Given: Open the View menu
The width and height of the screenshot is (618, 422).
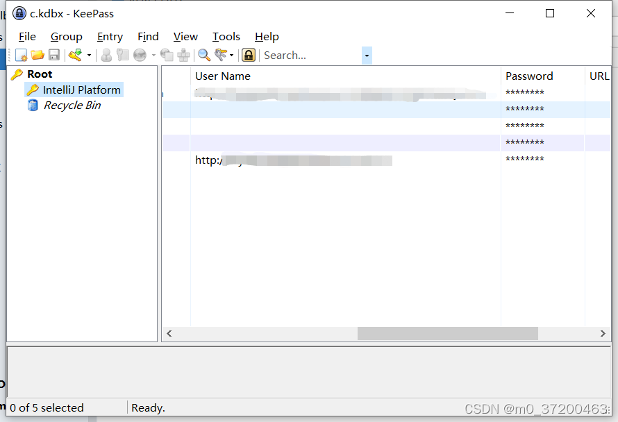Looking at the screenshot, I should click(x=185, y=37).
